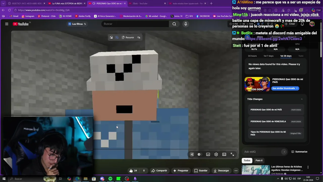This screenshot has width=323, height=182.
Task: Select the Para ti filter chip
Action: click(259, 161)
